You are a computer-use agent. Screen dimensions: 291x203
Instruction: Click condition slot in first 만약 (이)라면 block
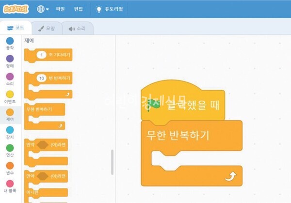[43, 144]
